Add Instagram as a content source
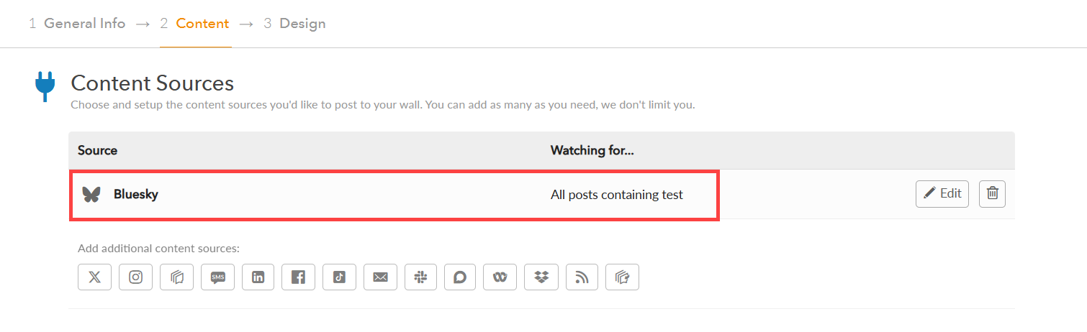 tap(135, 277)
